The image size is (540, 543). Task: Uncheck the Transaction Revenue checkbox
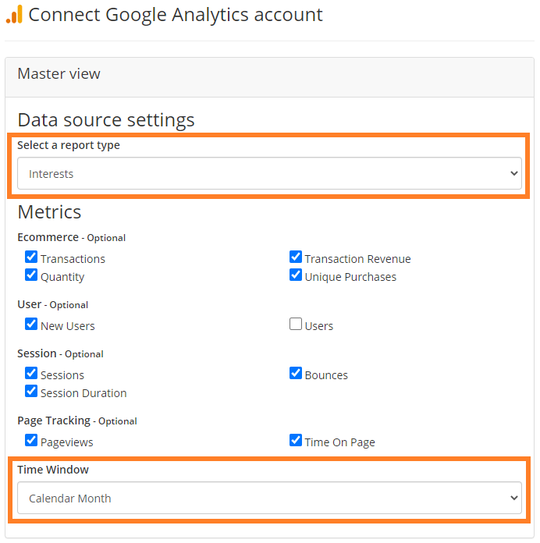296,257
